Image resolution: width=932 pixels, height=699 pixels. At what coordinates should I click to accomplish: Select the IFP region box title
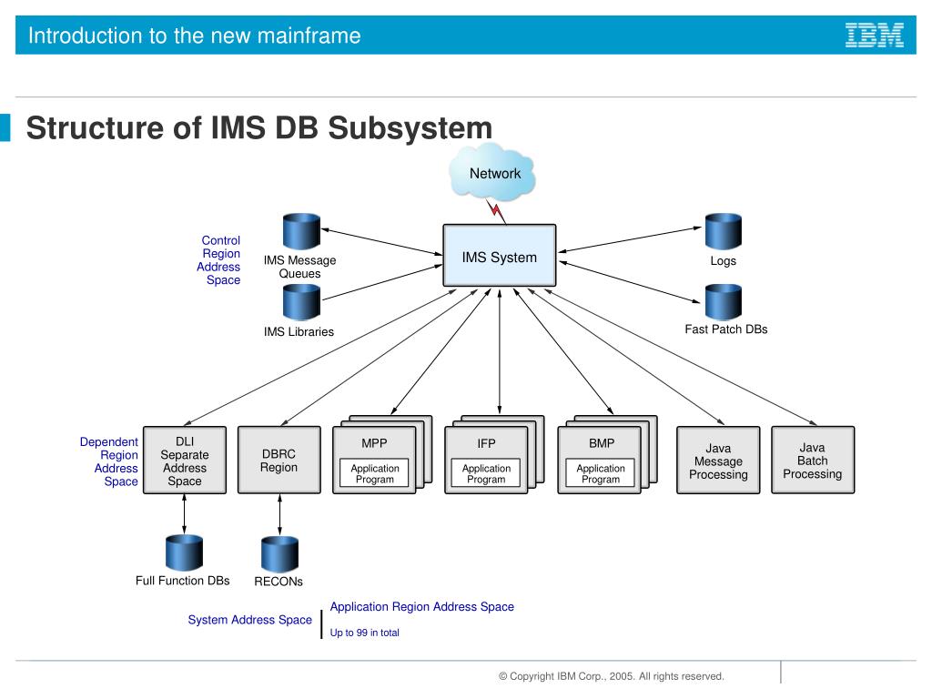pyautogui.click(x=486, y=443)
